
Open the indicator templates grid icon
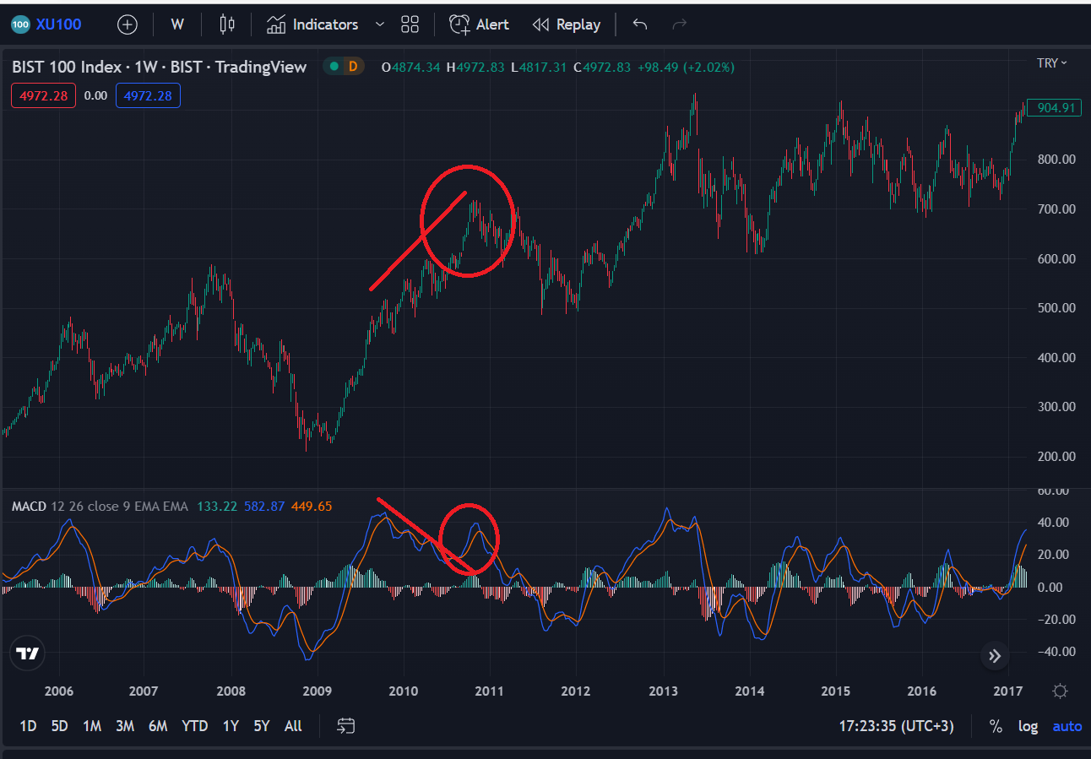410,24
